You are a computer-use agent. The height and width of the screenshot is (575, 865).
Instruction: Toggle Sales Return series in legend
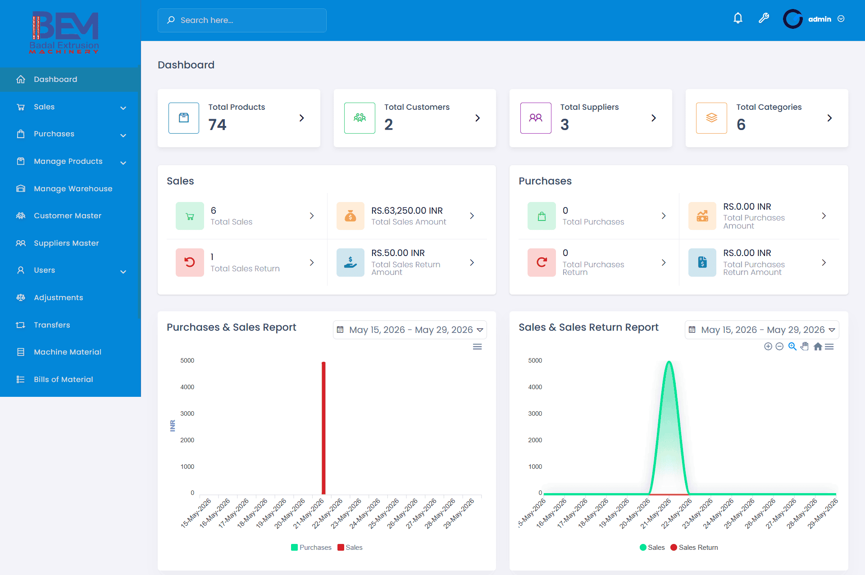(694, 548)
